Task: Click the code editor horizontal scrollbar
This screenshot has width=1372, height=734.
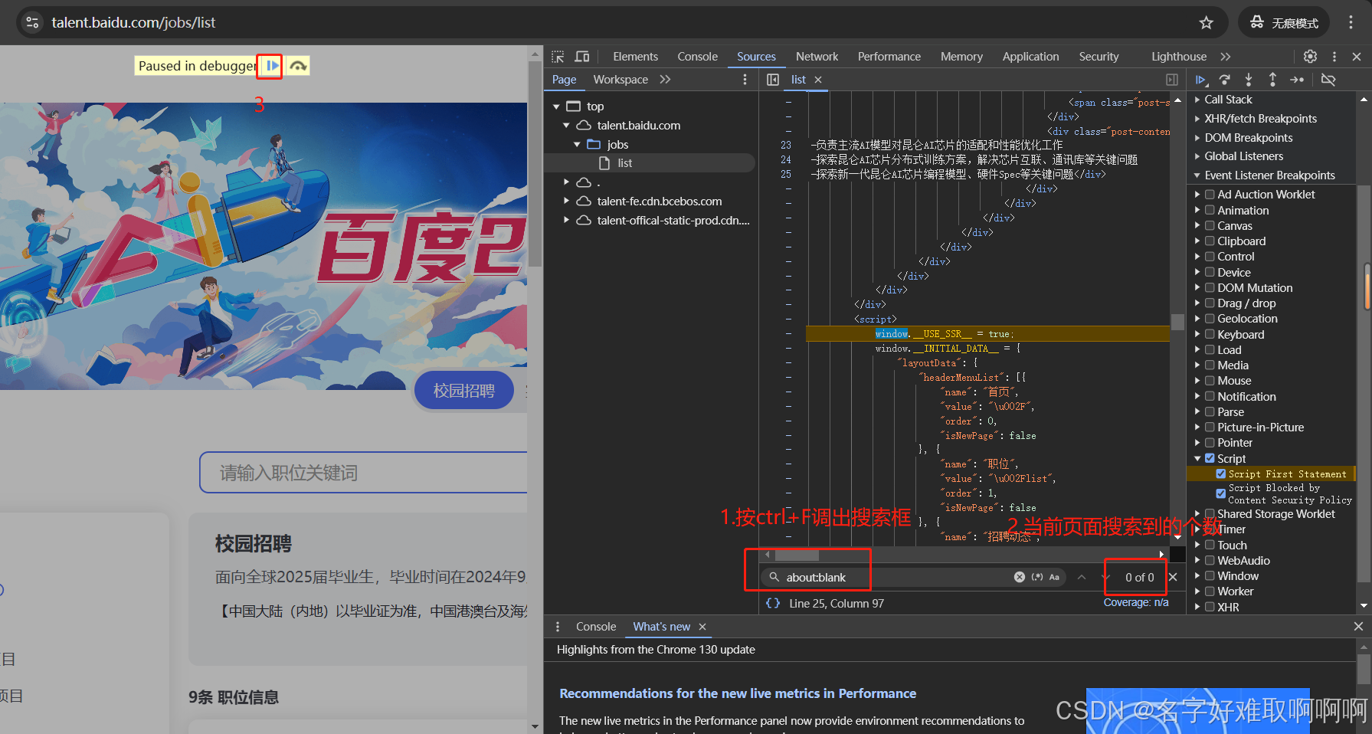Action: (x=797, y=555)
